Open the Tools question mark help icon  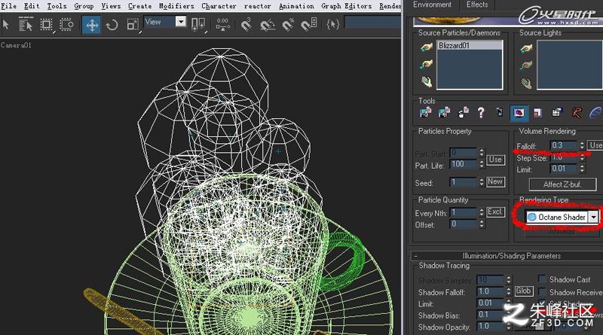(481, 113)
